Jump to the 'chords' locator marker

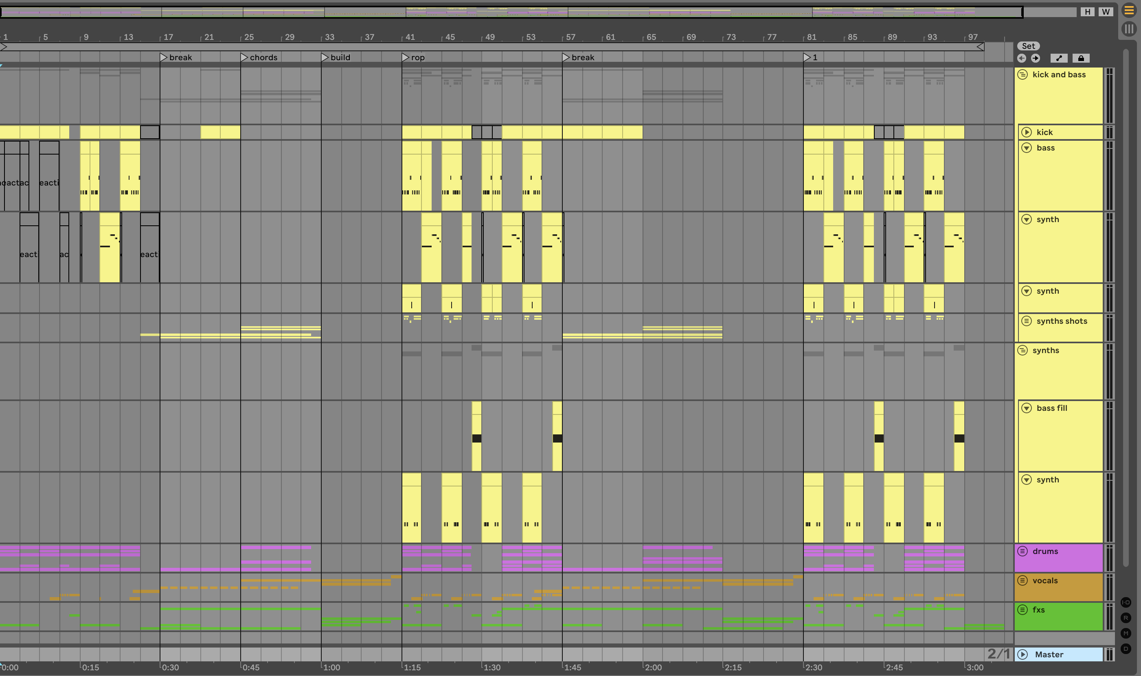(244, 57)
